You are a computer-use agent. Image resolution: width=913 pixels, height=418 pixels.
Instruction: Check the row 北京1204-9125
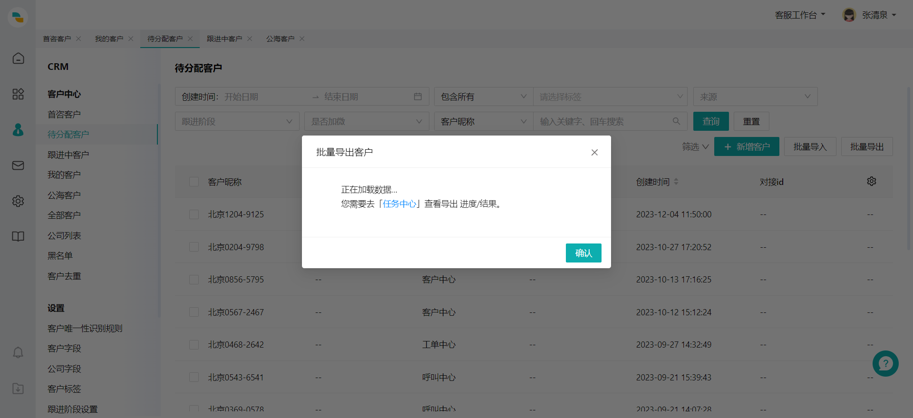[x=194, y=214]
